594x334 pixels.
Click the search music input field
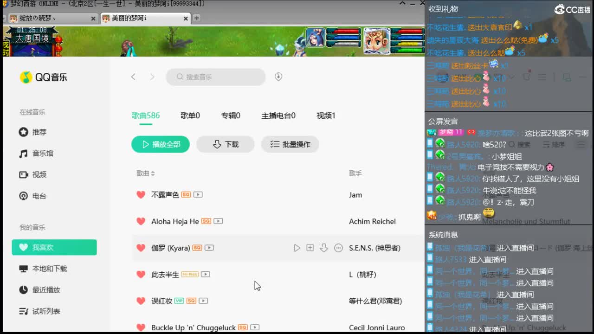pyautogui.click(x=216, y=77)
